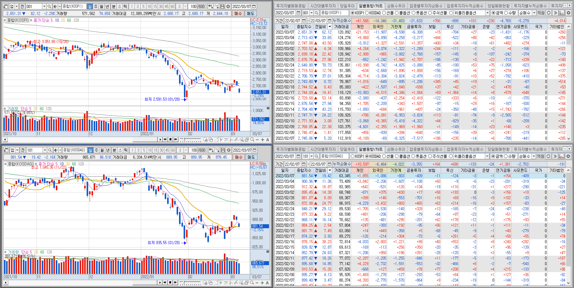Select the 콜옵션 radio in the upper investor table

pyautogui.click(x=397, y=13)
